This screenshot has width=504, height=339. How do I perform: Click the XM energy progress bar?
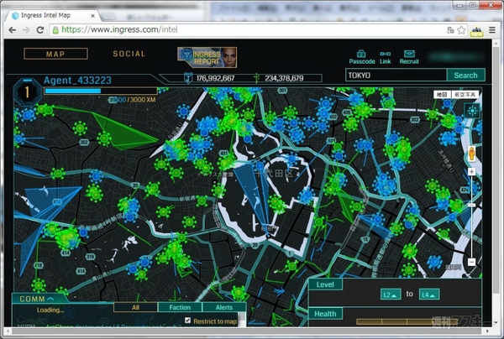[100, 91]
